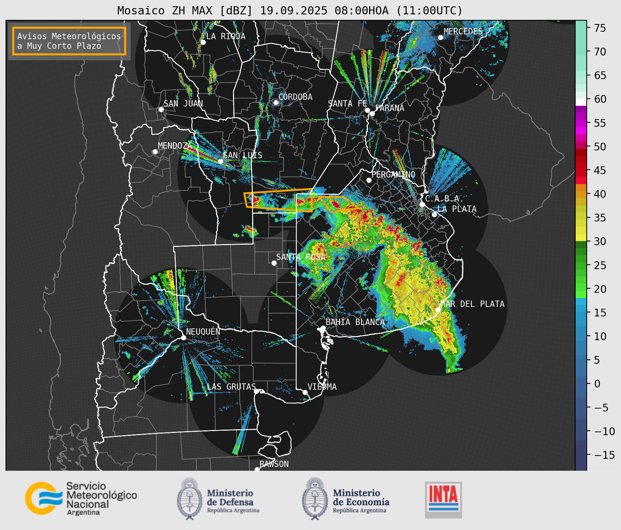Screen dimensions: 621x530
Task: Click the SANTA FE city marker
Action: point(367,110)
